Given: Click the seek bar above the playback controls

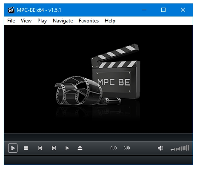Looking at the screenshot, I should point(98,137).
